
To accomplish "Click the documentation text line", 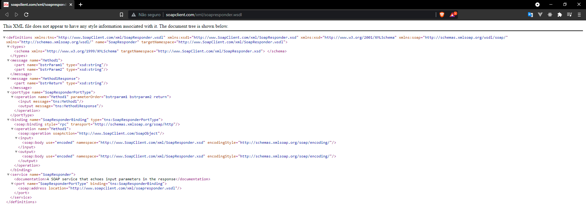I will point(112,179).
